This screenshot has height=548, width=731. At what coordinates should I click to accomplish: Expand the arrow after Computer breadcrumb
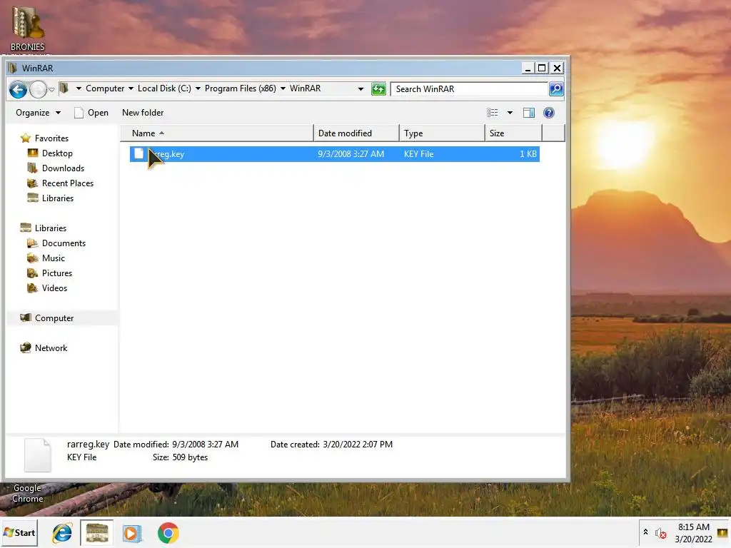click(131, 88)
